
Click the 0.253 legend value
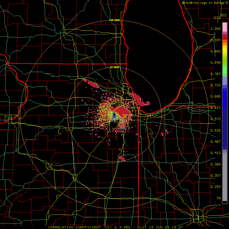tap(216, 187)
